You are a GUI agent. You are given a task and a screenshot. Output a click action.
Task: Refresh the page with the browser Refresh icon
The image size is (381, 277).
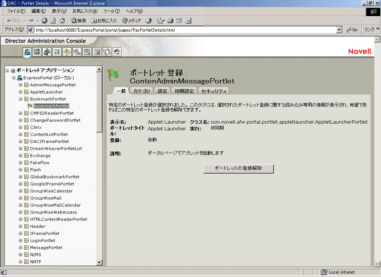(x=53, y=21)
